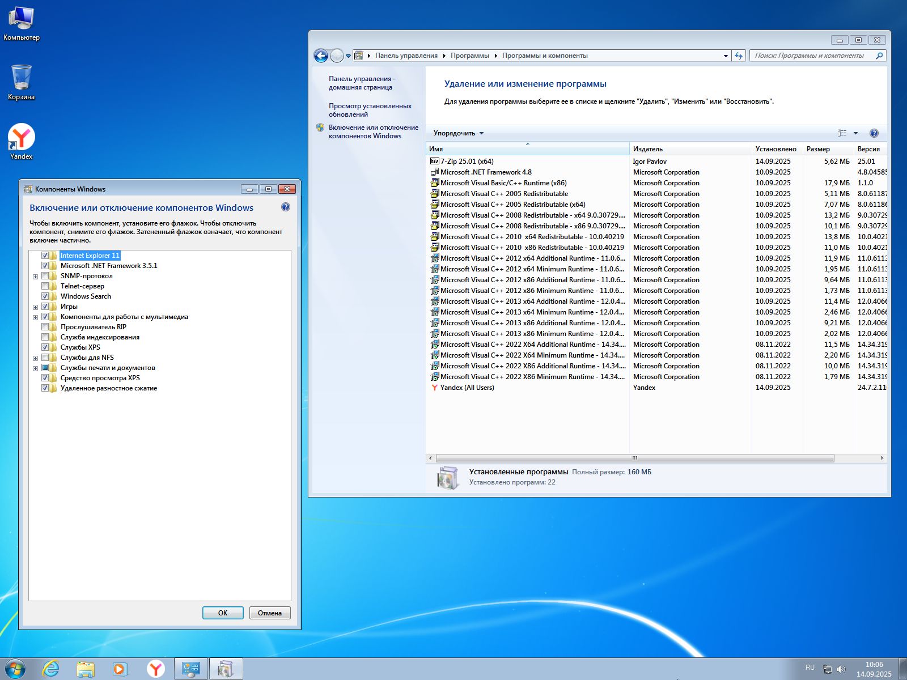Image resolution: width=907 pixels, height=680 pixels.
Task: Click the change view icon
Action: 842,133
